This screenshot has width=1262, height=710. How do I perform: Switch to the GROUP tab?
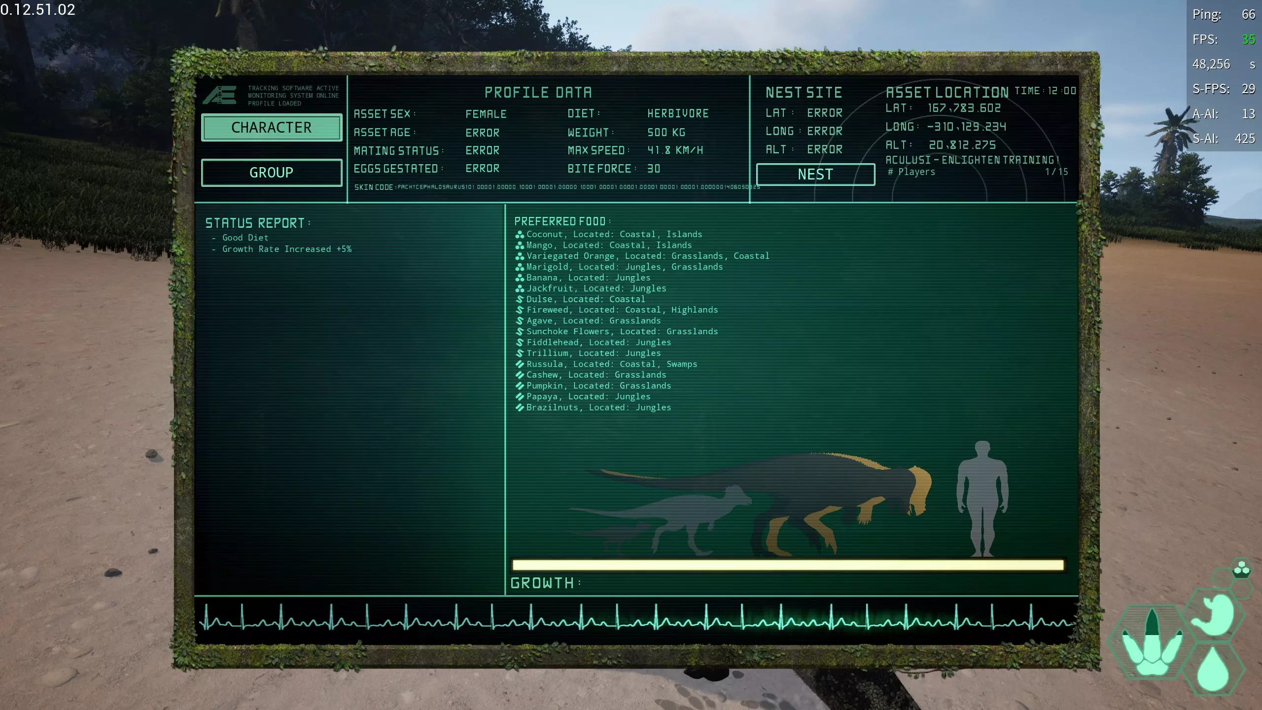click(271, 173)
